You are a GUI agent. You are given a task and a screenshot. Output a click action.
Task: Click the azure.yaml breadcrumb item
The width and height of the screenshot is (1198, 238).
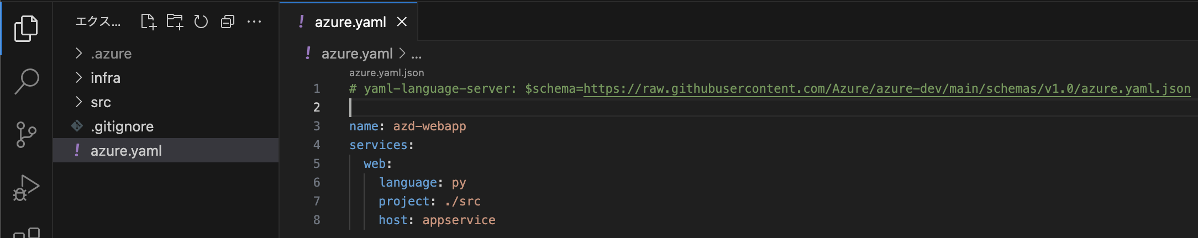coord(356,54)
